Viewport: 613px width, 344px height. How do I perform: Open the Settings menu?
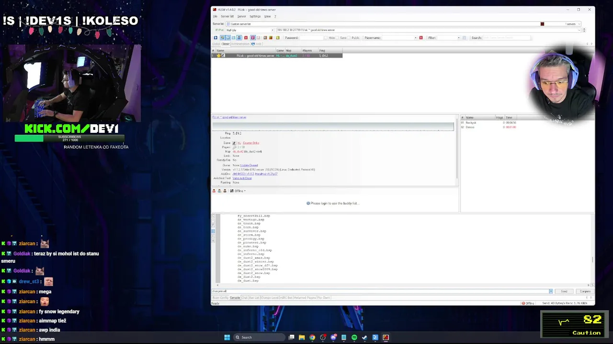(255, 16)
